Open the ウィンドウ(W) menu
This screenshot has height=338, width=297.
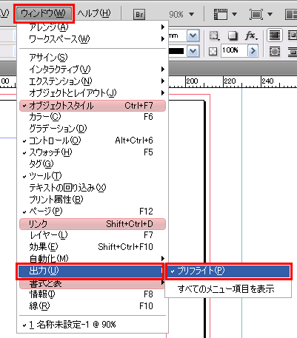tap(44, 13)
